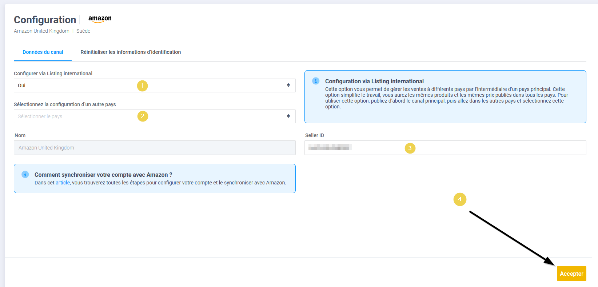The image size is (598, 287).
Task: Follow the article link about Amazon synchronisation
Action: [x=63, y=183]
